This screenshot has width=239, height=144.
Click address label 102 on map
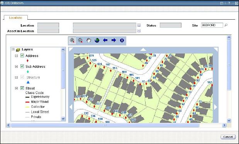210,82
